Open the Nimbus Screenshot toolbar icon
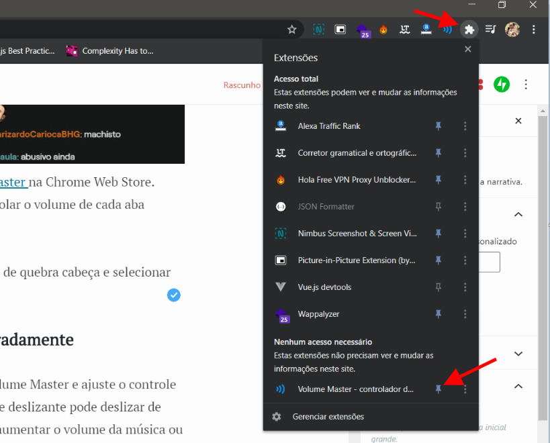Viewport: 550px width, 443px height. [x=318, y=30]
